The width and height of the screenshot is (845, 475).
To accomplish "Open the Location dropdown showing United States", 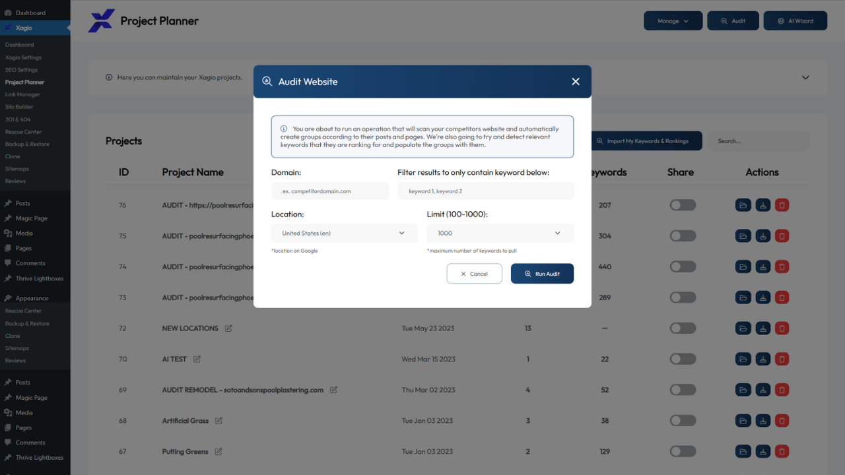I will tap(344, 233).
